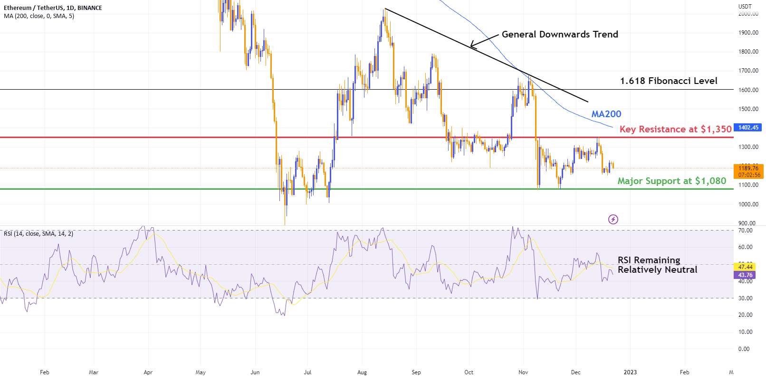This screenshot has width=766, height=379.
Task: Click the Sep label on time axis
Action: coord(416,372)
